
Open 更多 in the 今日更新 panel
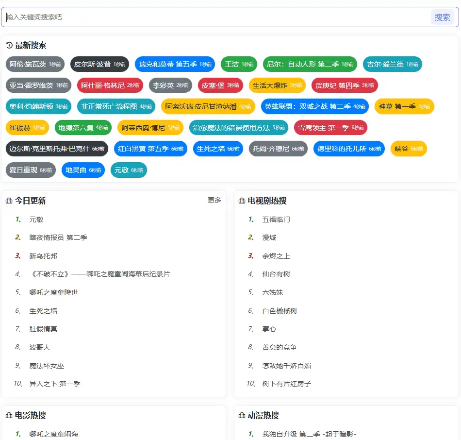[x=214, y=200]
